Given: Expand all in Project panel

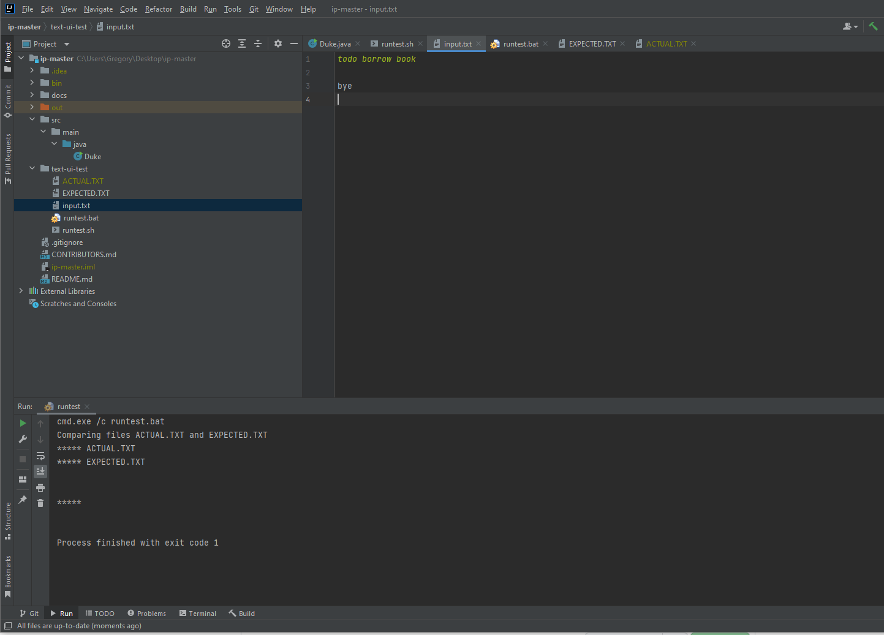Looking at the screenshot, I should tap(242, 43).
